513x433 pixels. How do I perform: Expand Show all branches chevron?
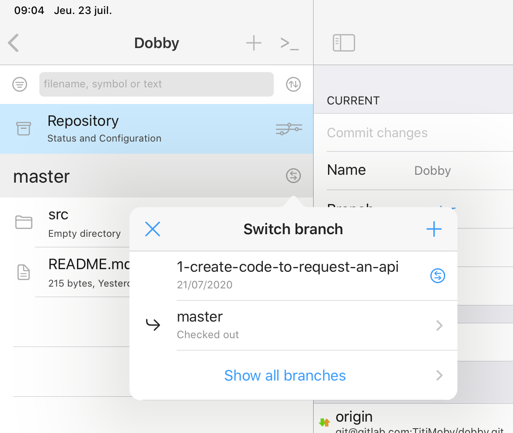pyautogui.click(x=440, y=375)
